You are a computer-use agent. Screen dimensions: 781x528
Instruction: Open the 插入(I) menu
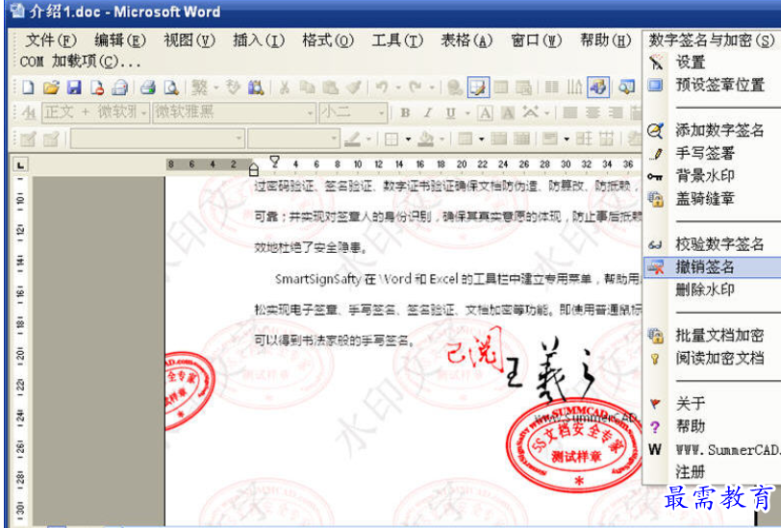[259, 39]
